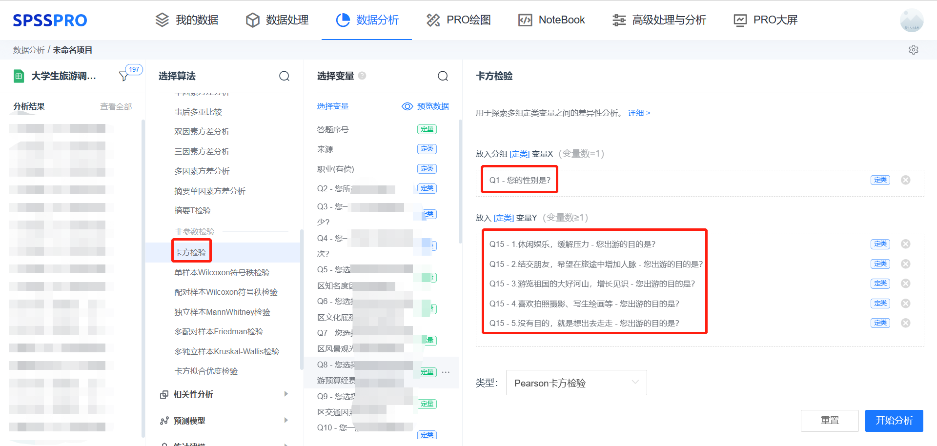937x446 pixels.
Task: Click the 数据分析 pie chart icon
Action: (x=343, y=20)
